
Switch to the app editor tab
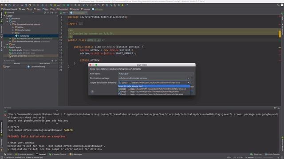[x=63, y=13]
